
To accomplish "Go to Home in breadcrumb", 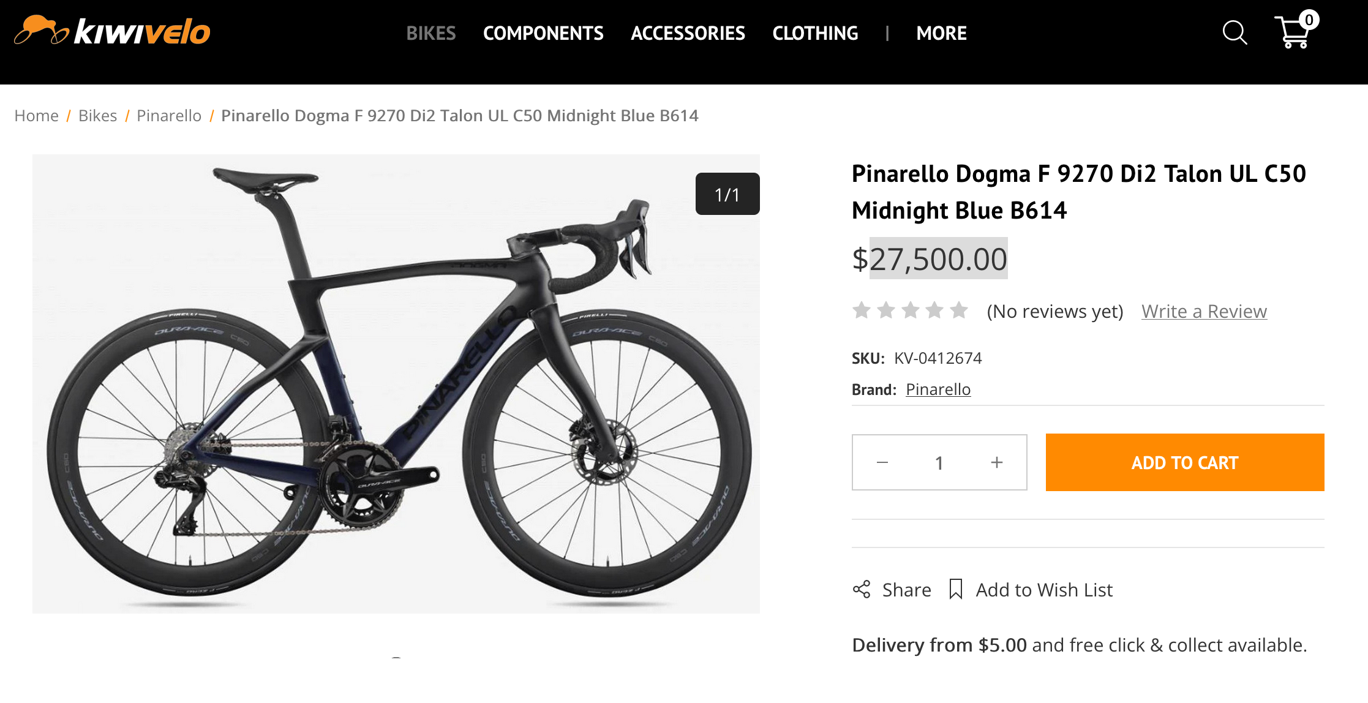I will click(36, 116).
